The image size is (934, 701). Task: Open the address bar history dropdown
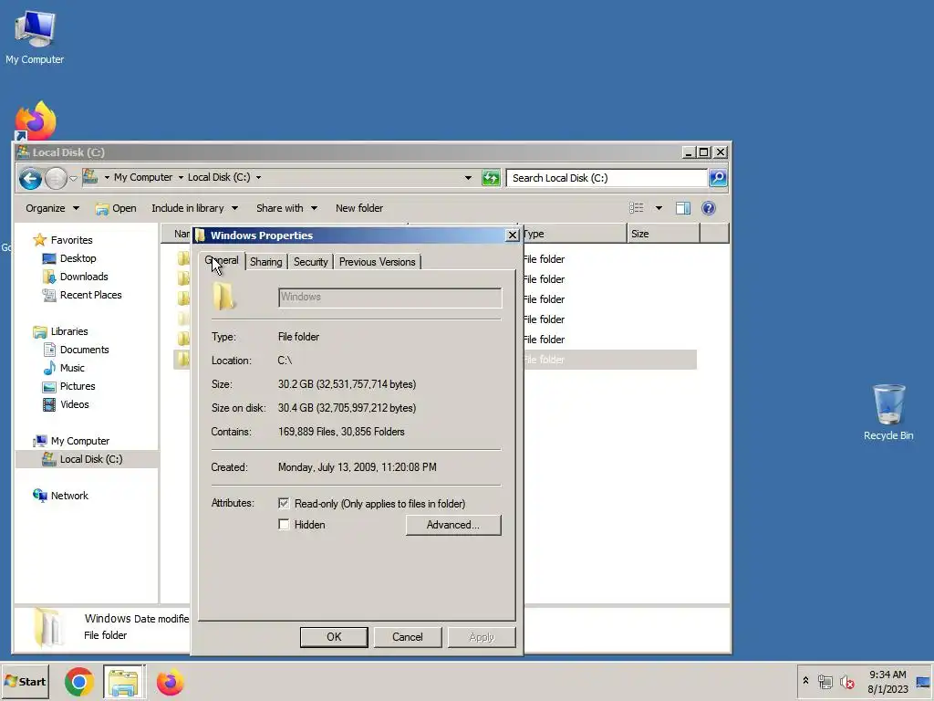(x=468, y=178)
